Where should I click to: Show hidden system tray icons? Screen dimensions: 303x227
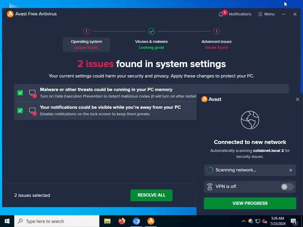coord(244,221)
